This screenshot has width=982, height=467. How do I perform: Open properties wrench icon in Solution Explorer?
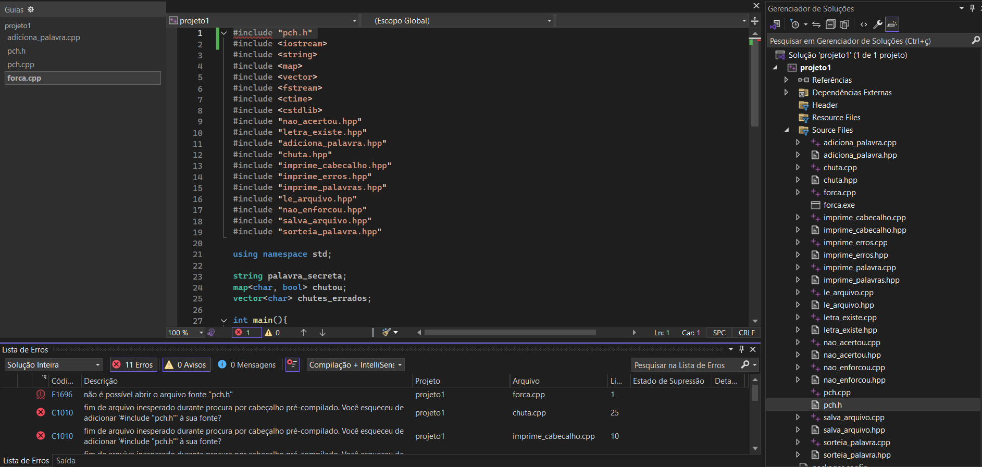click(878, 24)
